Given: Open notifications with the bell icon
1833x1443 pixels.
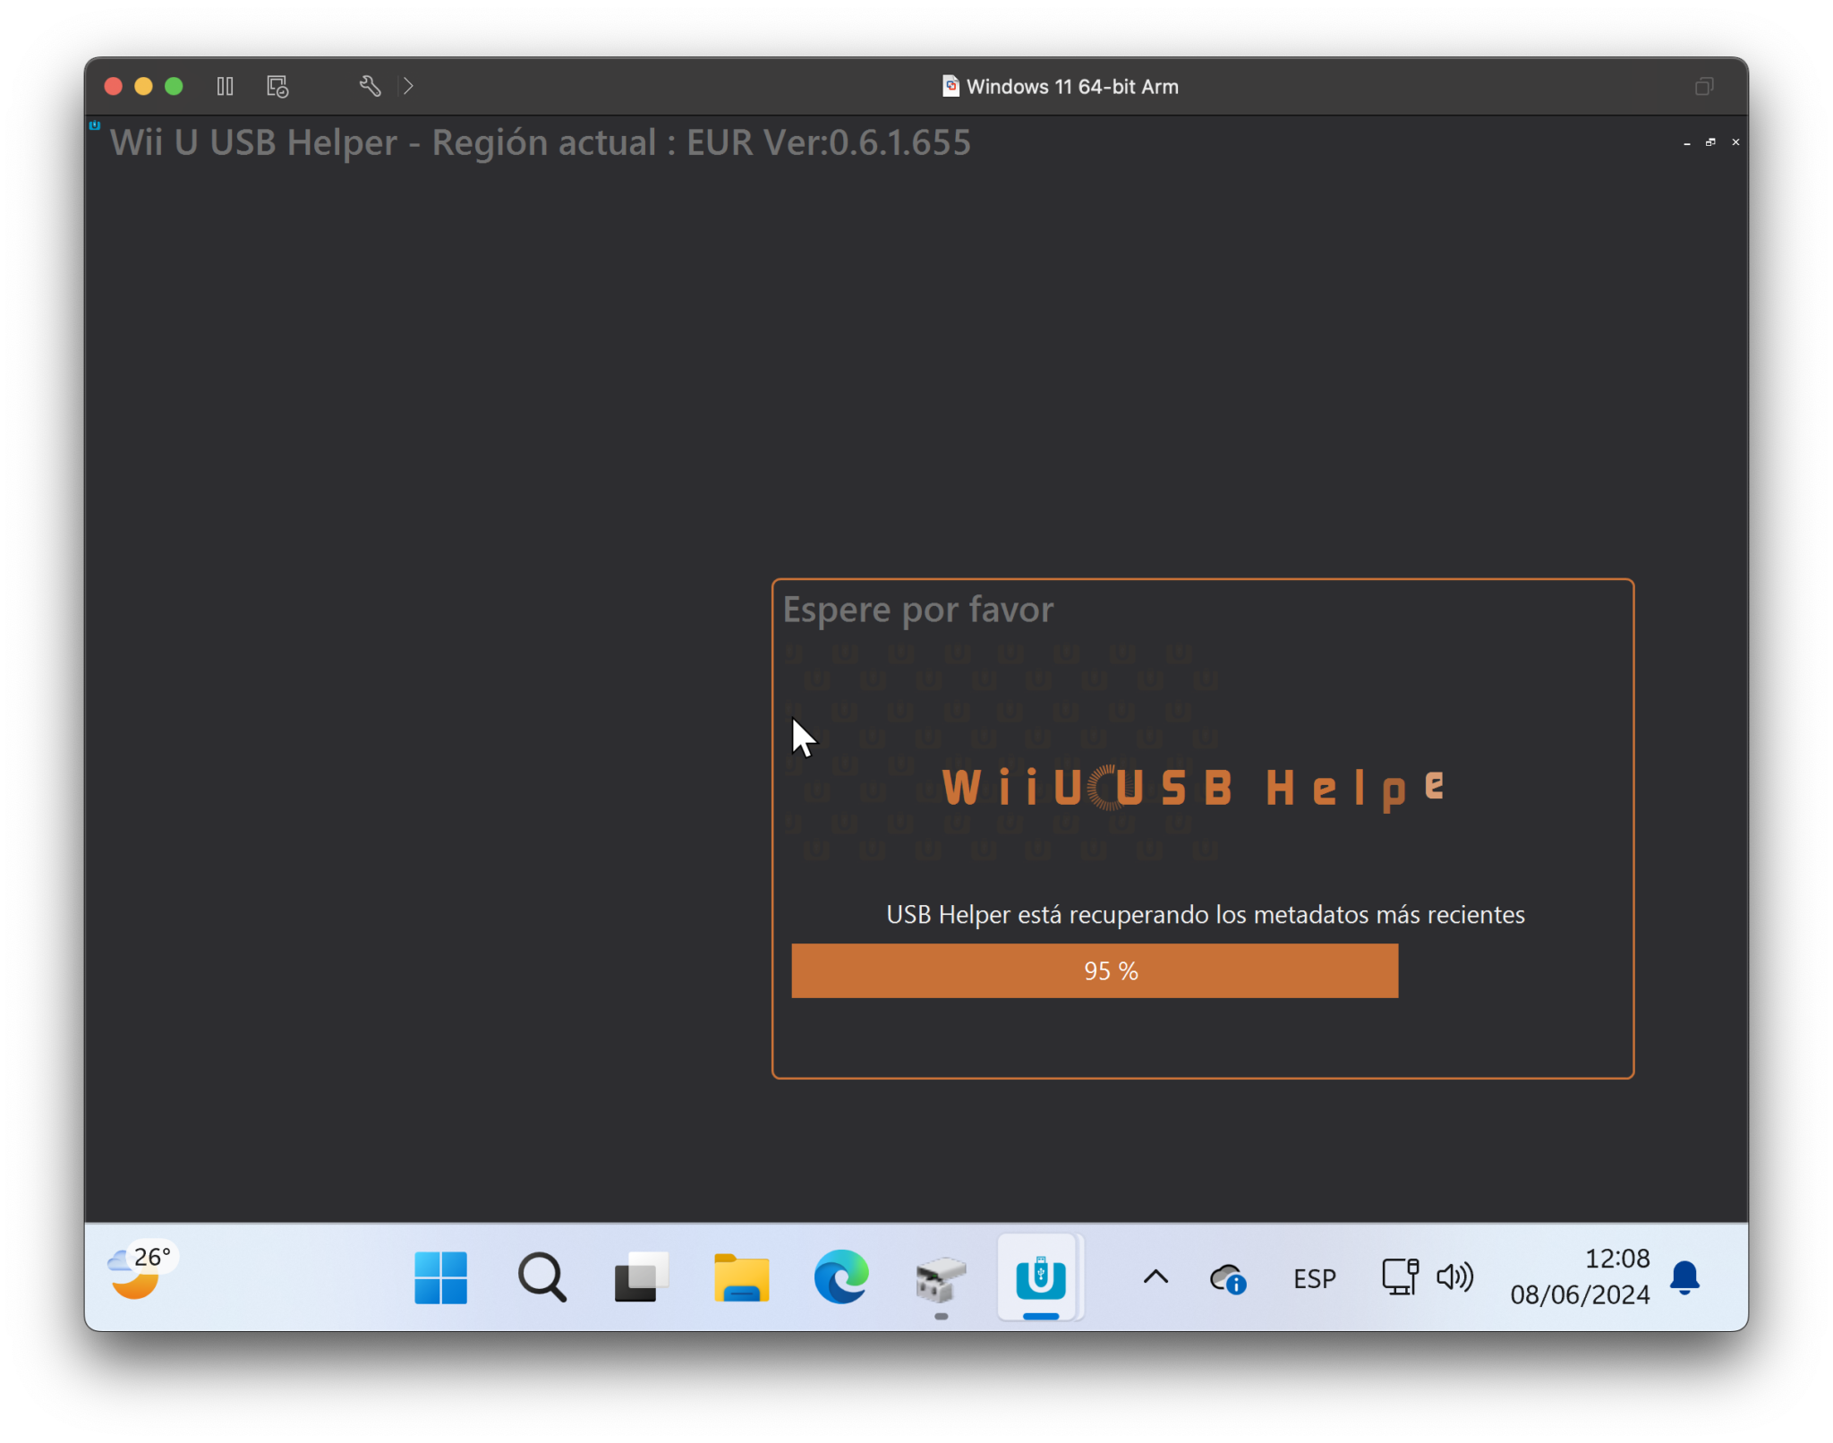Looking at the screenshot, I should [1686, 1277].
